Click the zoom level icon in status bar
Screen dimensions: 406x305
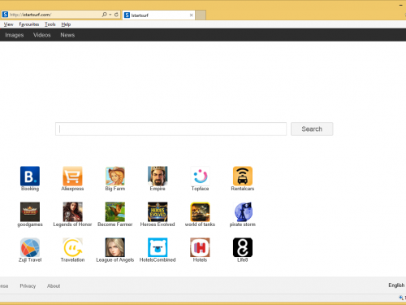pos(401,298)
